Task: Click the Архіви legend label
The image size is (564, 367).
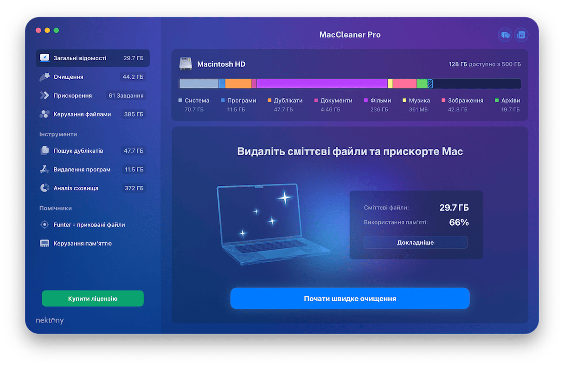Action: click(511, 101)
